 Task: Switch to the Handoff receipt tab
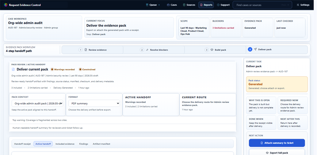(x=22, y=144)
